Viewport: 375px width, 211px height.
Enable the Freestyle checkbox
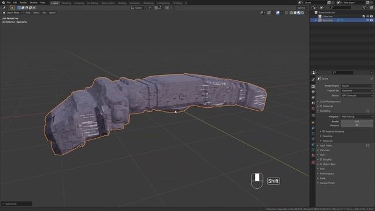coord(321,106)
